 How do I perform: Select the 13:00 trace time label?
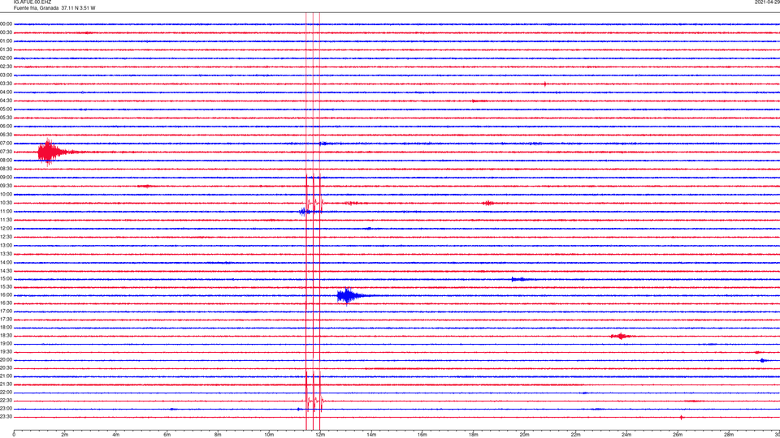pyautogui.click(x=6, y=245)
